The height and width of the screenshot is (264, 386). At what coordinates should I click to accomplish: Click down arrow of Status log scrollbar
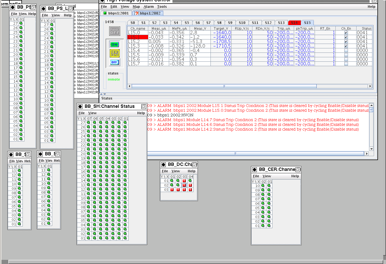[x=372, y=149]
